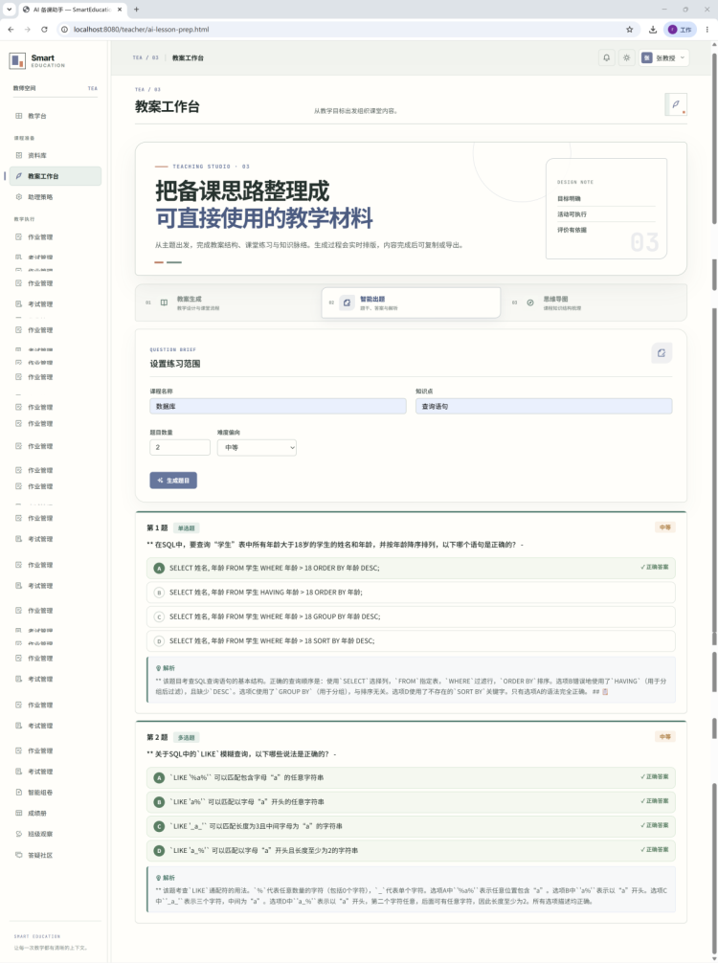Open the browser three-dot menu
This screenshot has height=963, width=718.
point(707,30)
